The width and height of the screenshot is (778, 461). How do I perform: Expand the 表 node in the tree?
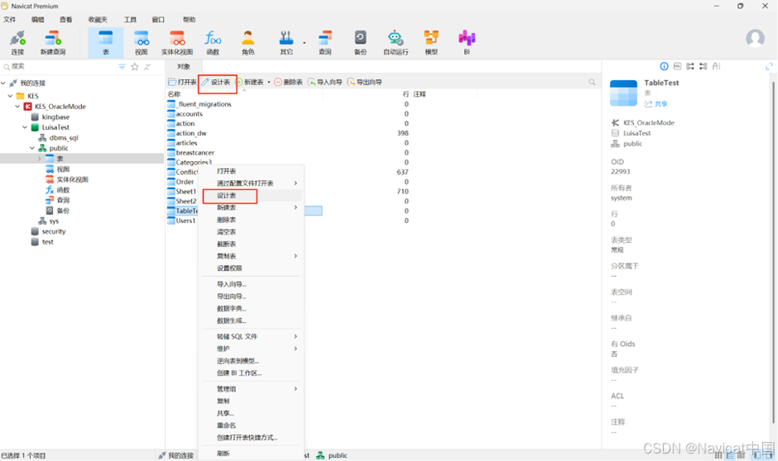[x=40, y=159]
